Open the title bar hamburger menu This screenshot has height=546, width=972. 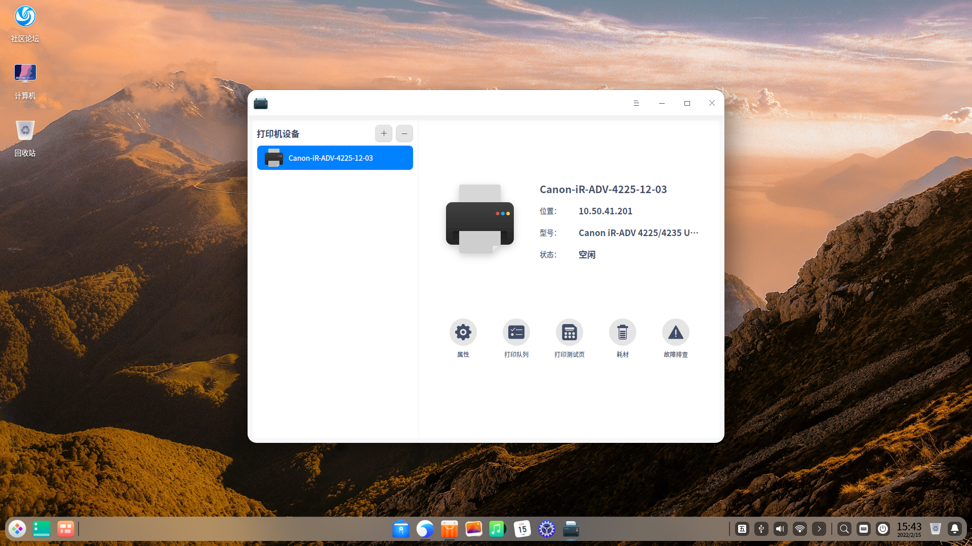(636, 103)
